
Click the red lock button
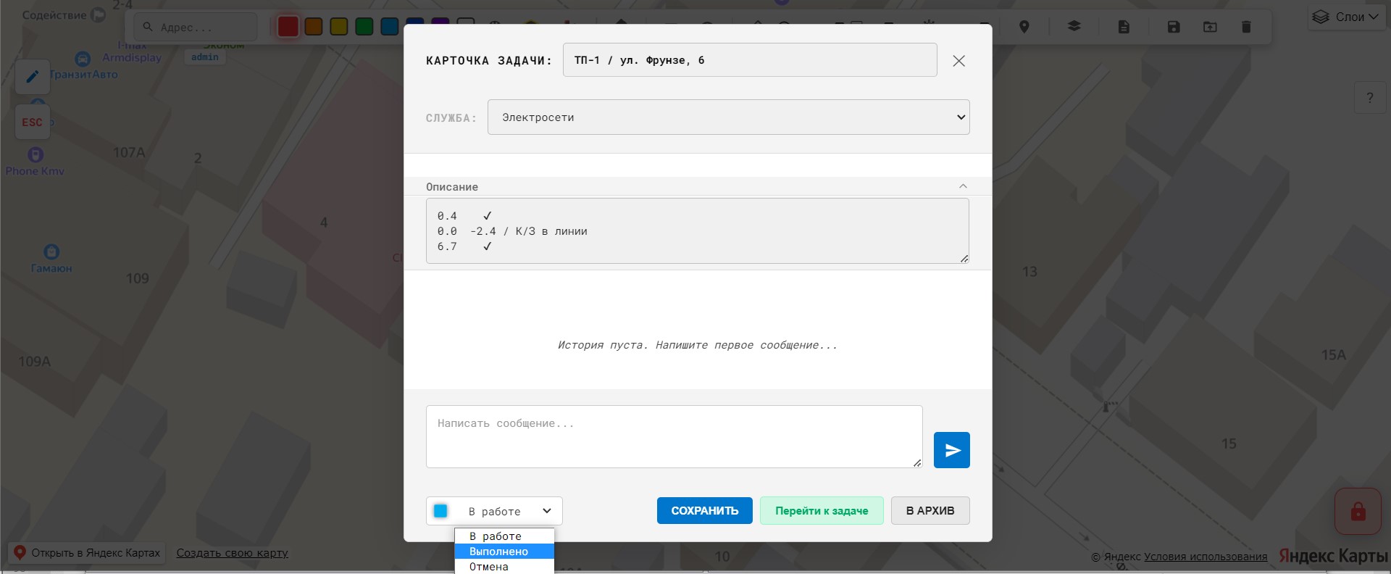[x=1358, y=512]
